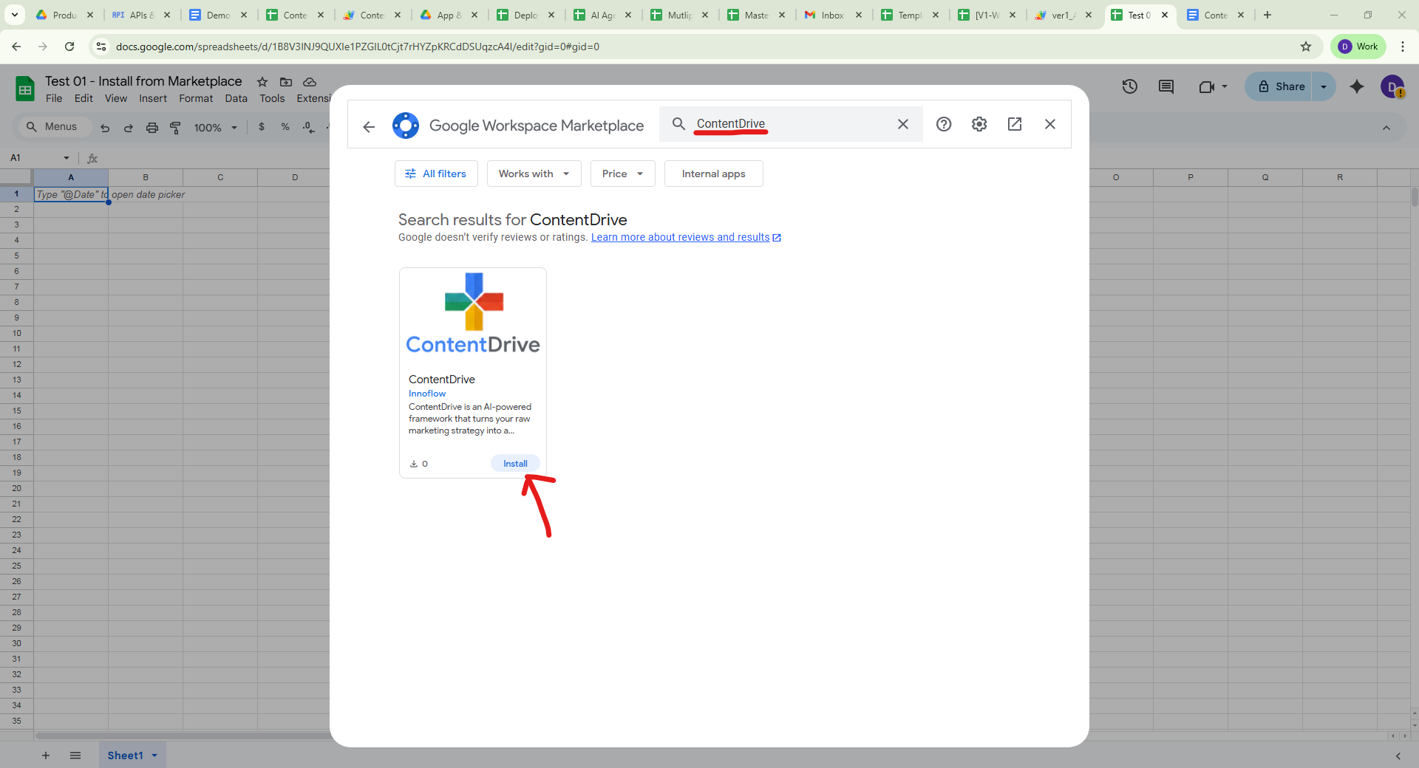The image size is (1419, 768).
Task: Format as currency
Action: [262, 127]
